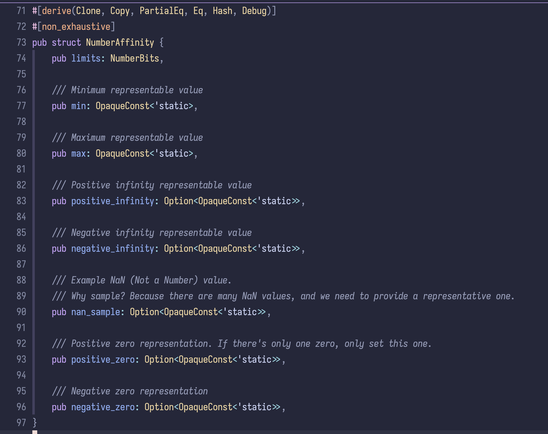The height and width of the screenshot is (434, 548).
Task: Click the NumberBits type on line 74
Action: tap(135, 58)
